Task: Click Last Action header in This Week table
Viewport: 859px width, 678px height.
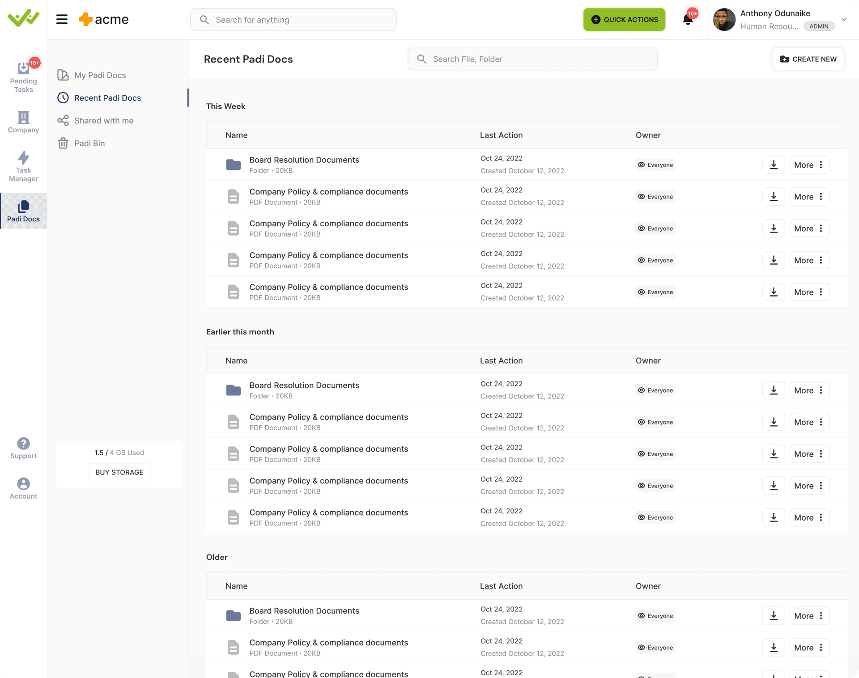Action: pyautogui.click(x=501, y=135)
